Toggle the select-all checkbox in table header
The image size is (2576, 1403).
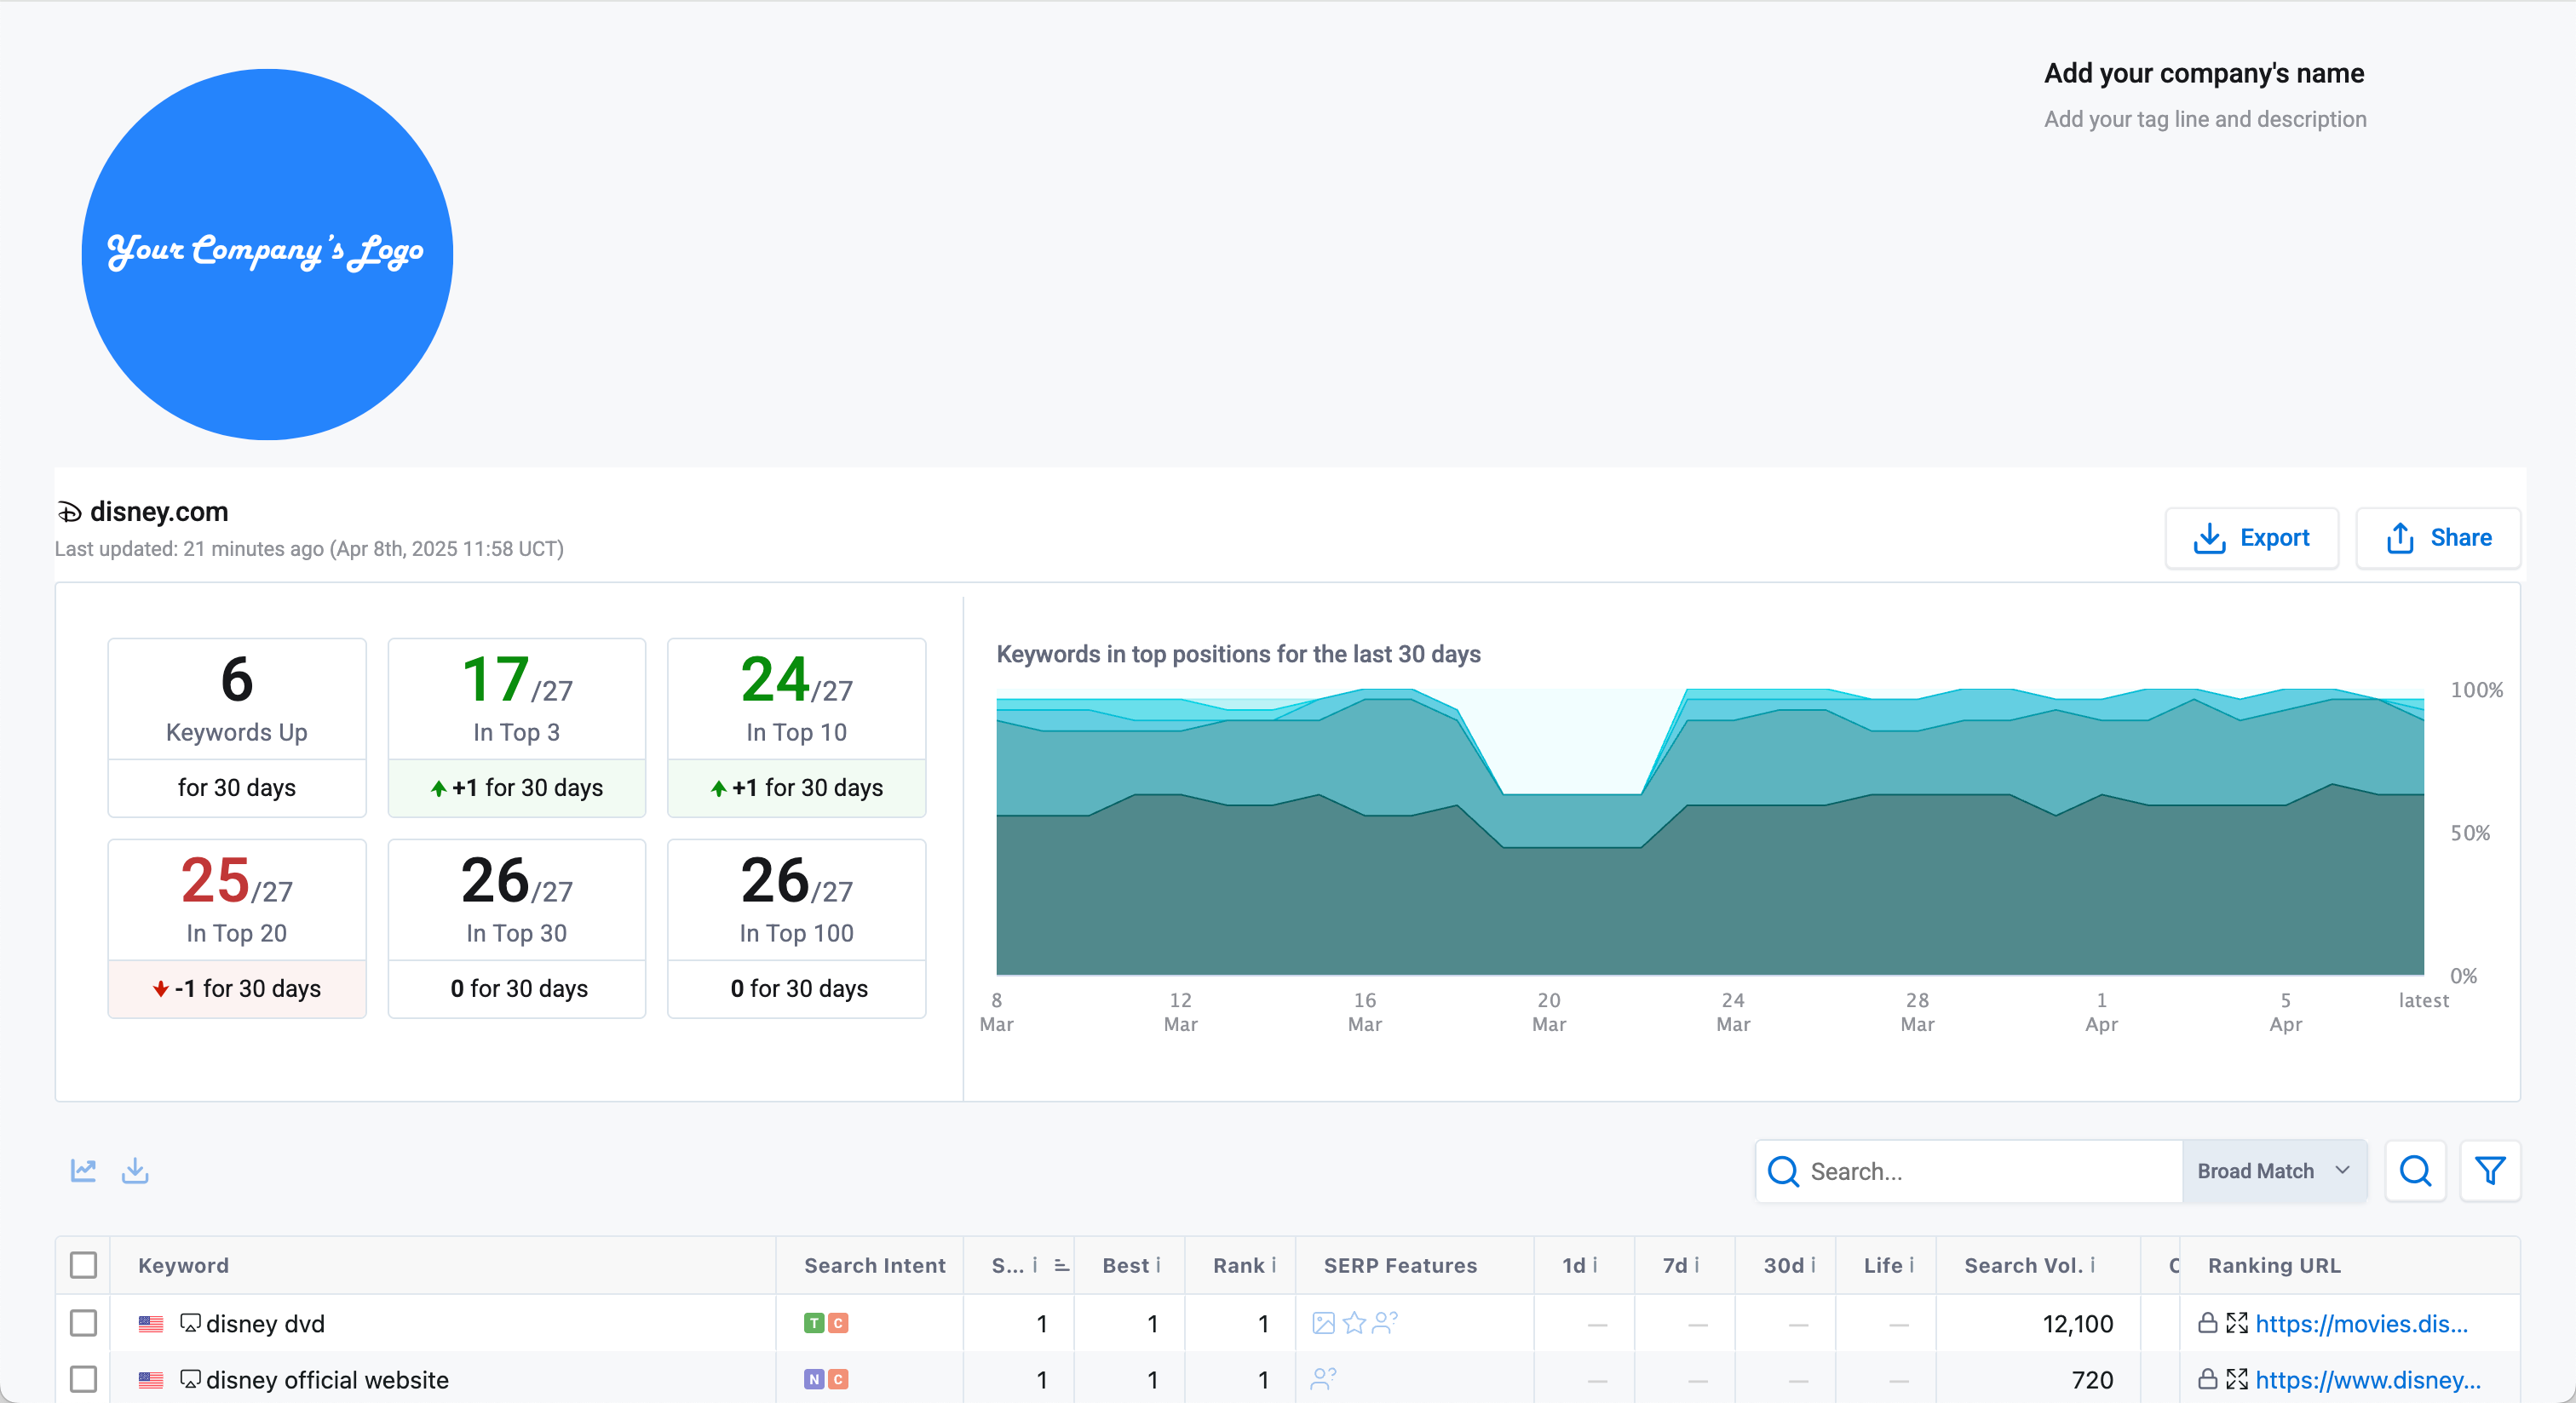[84, 1265]
